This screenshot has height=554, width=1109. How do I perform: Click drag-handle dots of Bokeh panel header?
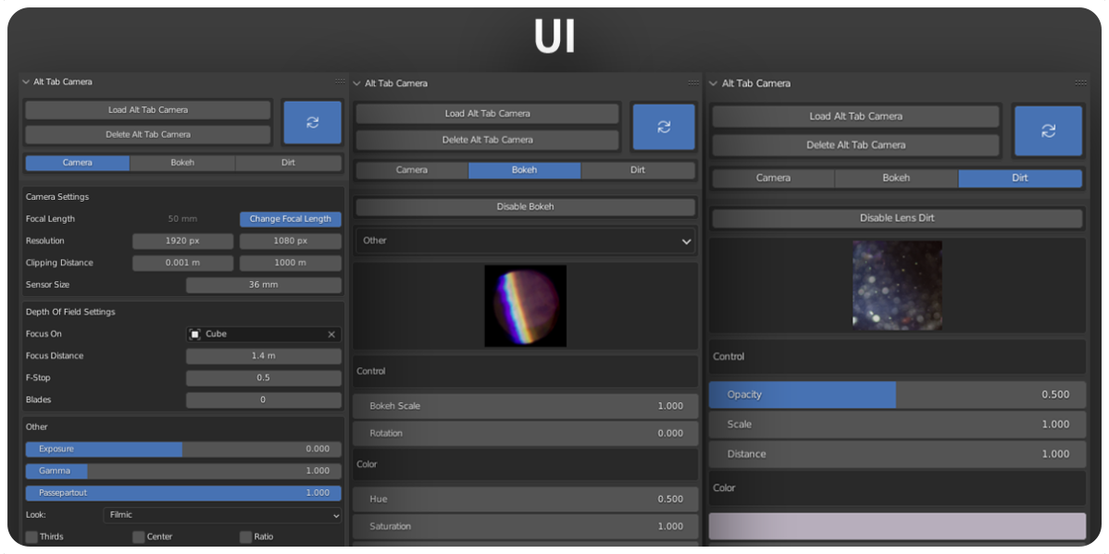(x=693, y=83)
